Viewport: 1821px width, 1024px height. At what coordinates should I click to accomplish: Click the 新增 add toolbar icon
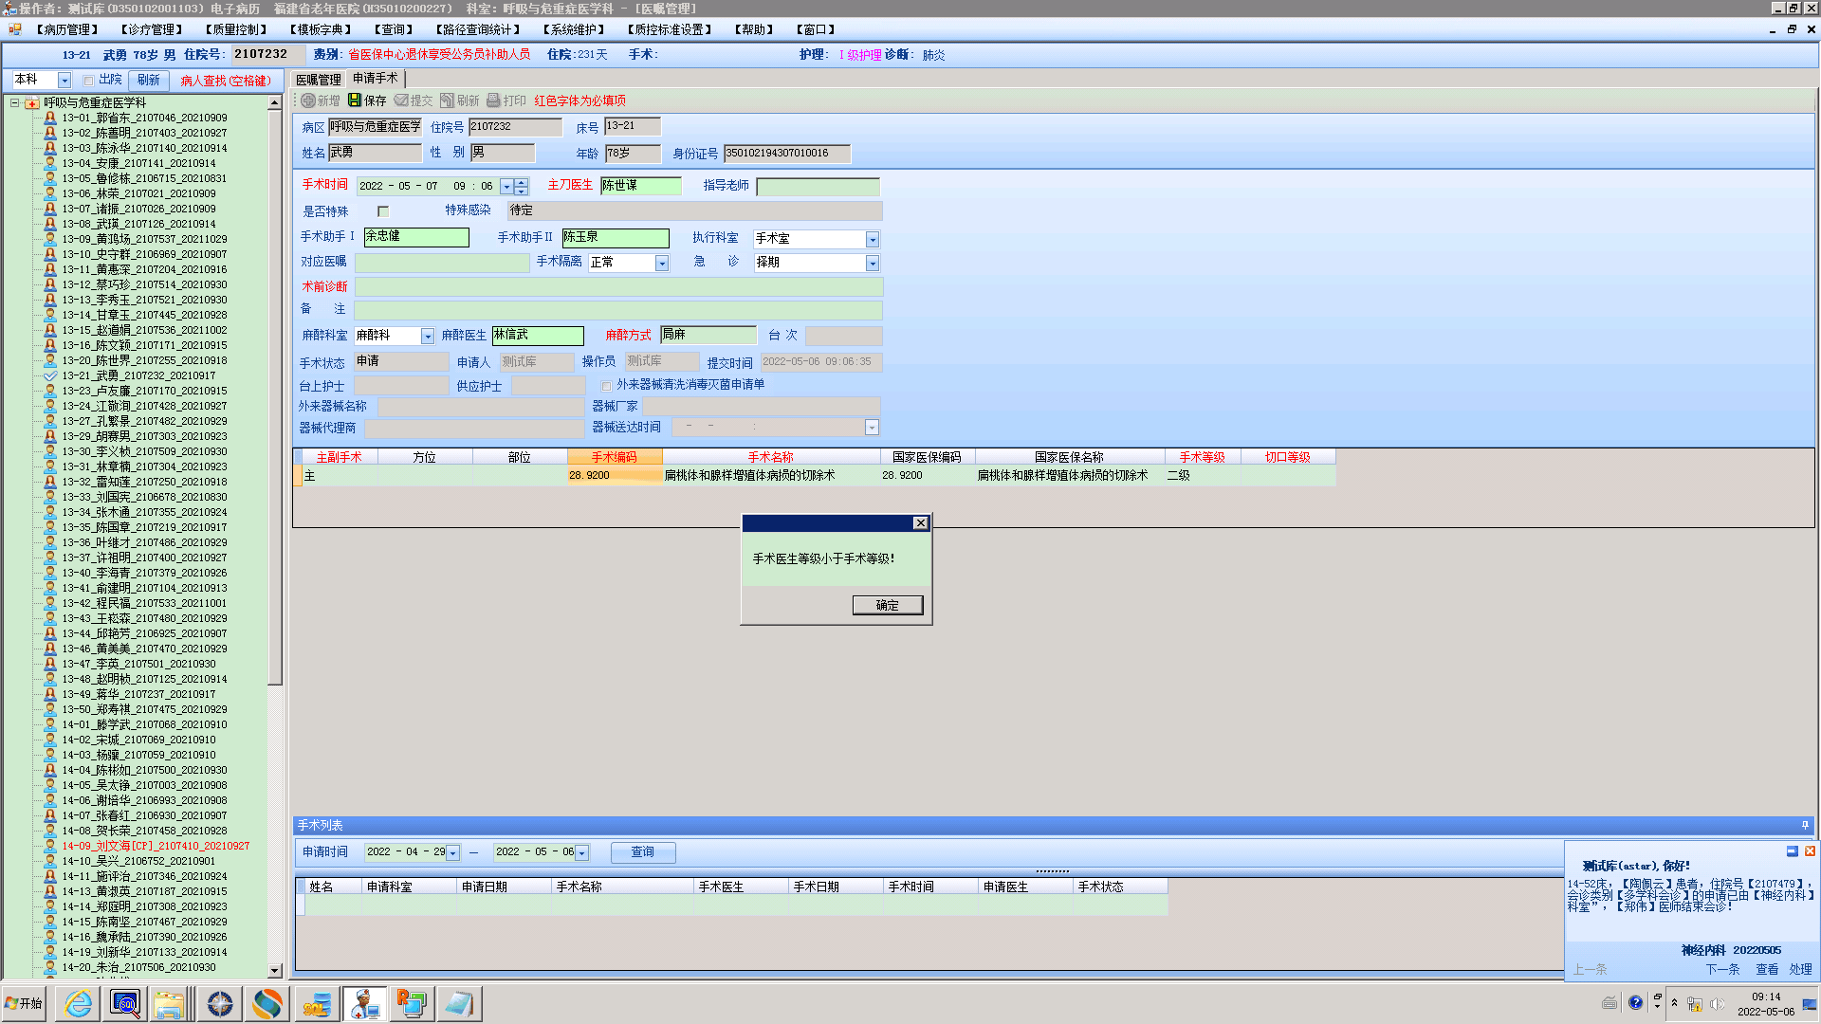[x=308, y=101]
